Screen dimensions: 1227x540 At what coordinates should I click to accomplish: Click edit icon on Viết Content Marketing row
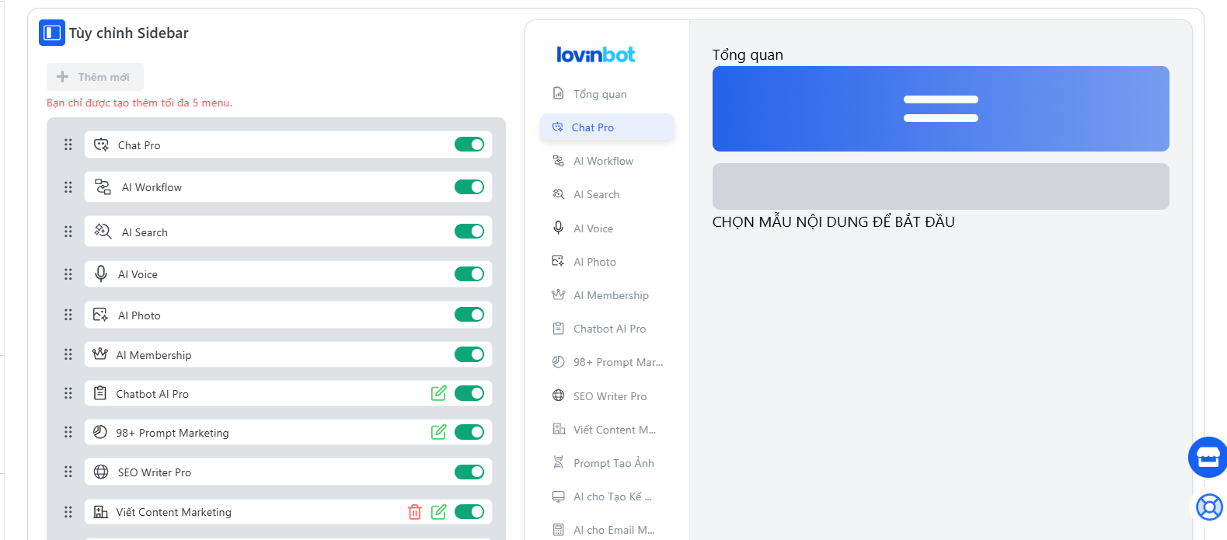[439, 512]
